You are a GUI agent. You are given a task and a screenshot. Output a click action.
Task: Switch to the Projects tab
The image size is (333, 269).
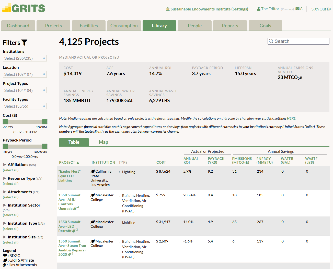click(x=53, y=25)
